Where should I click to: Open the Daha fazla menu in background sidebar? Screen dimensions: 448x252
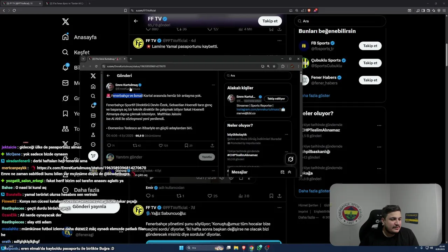(x=81, y=190)
